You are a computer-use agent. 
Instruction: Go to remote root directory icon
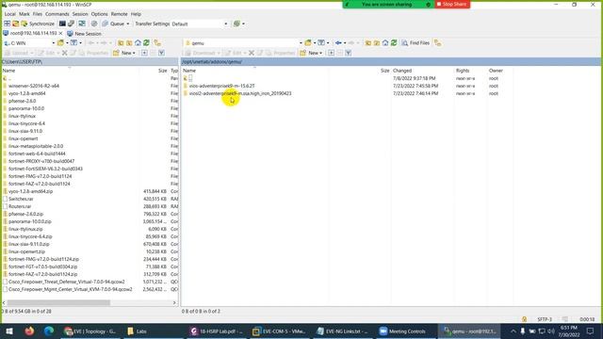pos(377,43)
